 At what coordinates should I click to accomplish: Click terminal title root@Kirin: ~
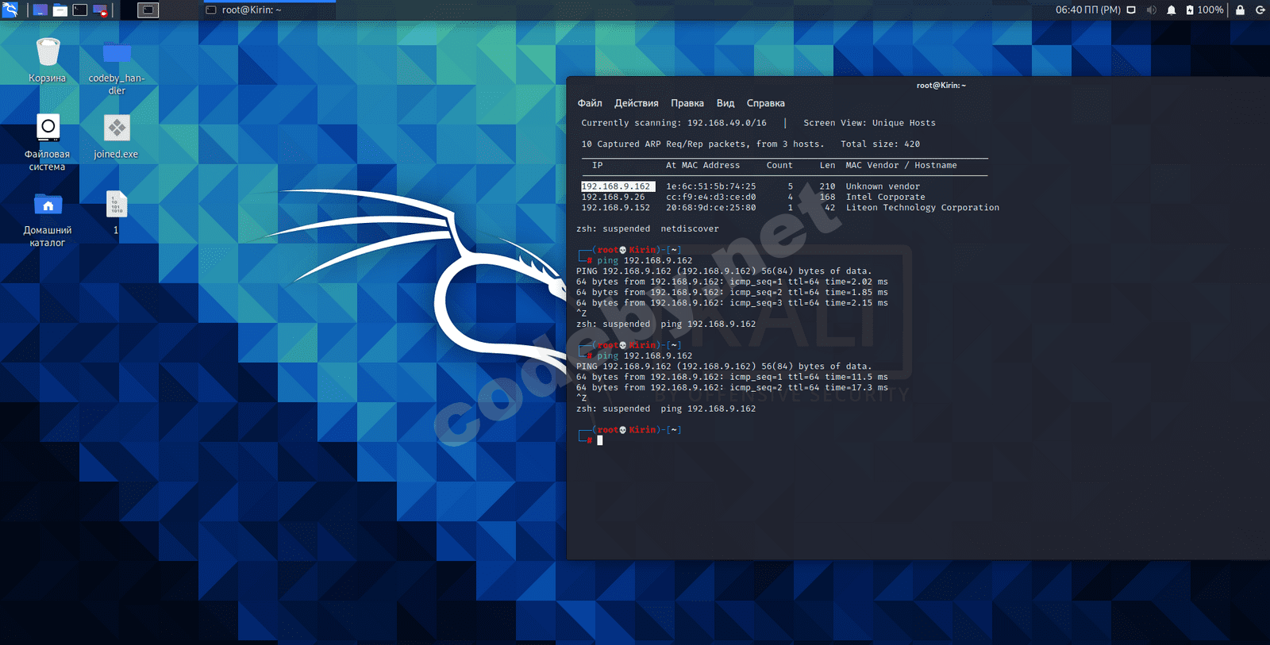[941, 85]
